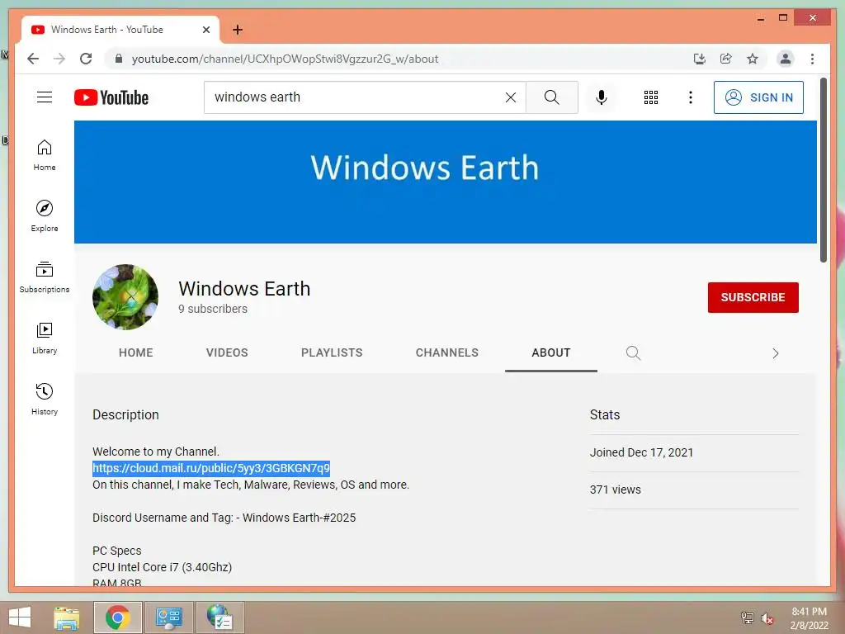Open Library in the left sidebar
This screenshot has width=845, height=634.
45,338
